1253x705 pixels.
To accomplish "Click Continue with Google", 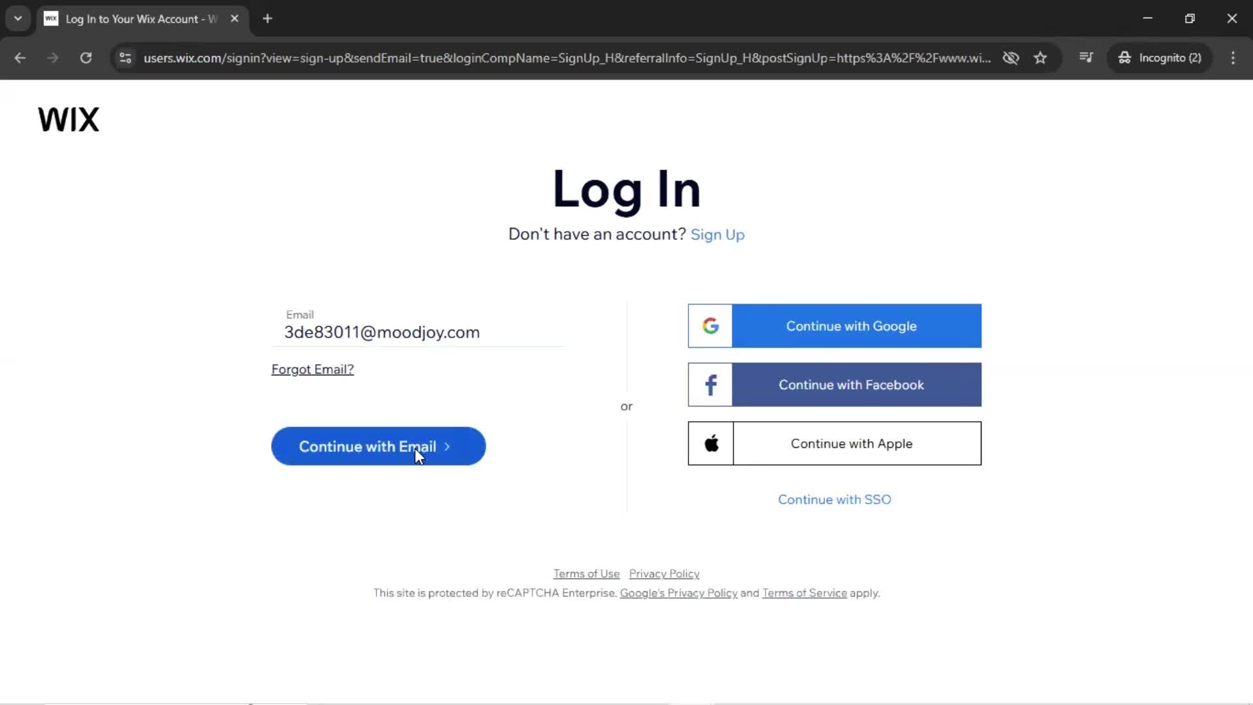I will pyautogui.click(x=835, y=326).
